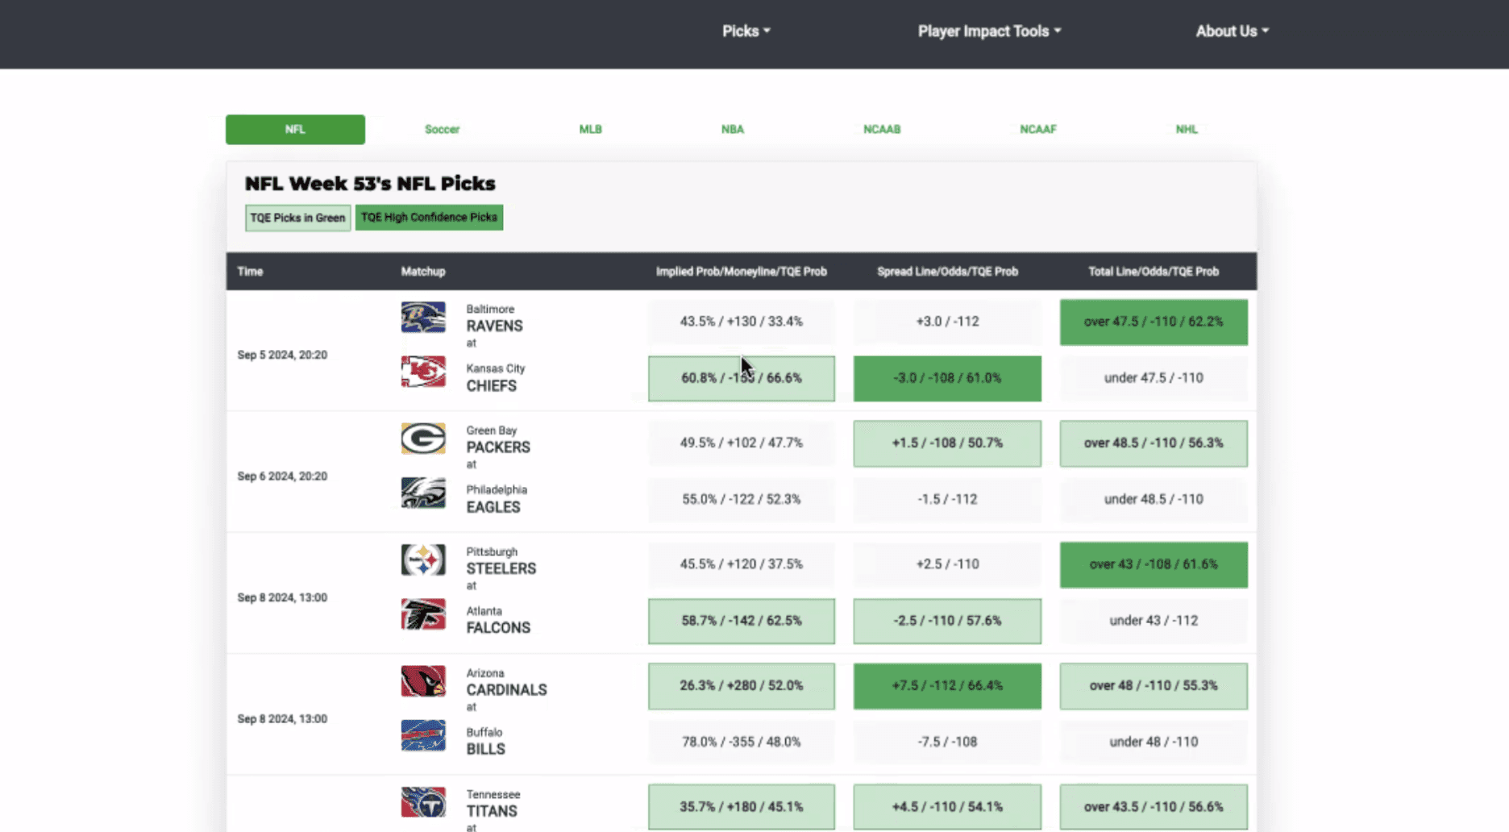The image size is (1509, 832).
Task: Click under 48 / -110 total
Action: 1154,742
